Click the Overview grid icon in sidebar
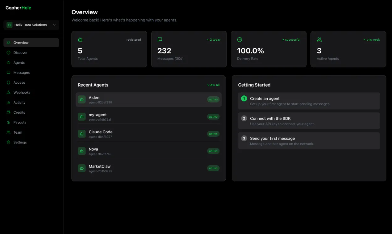The image size is (392, 234). click(8, 43)
